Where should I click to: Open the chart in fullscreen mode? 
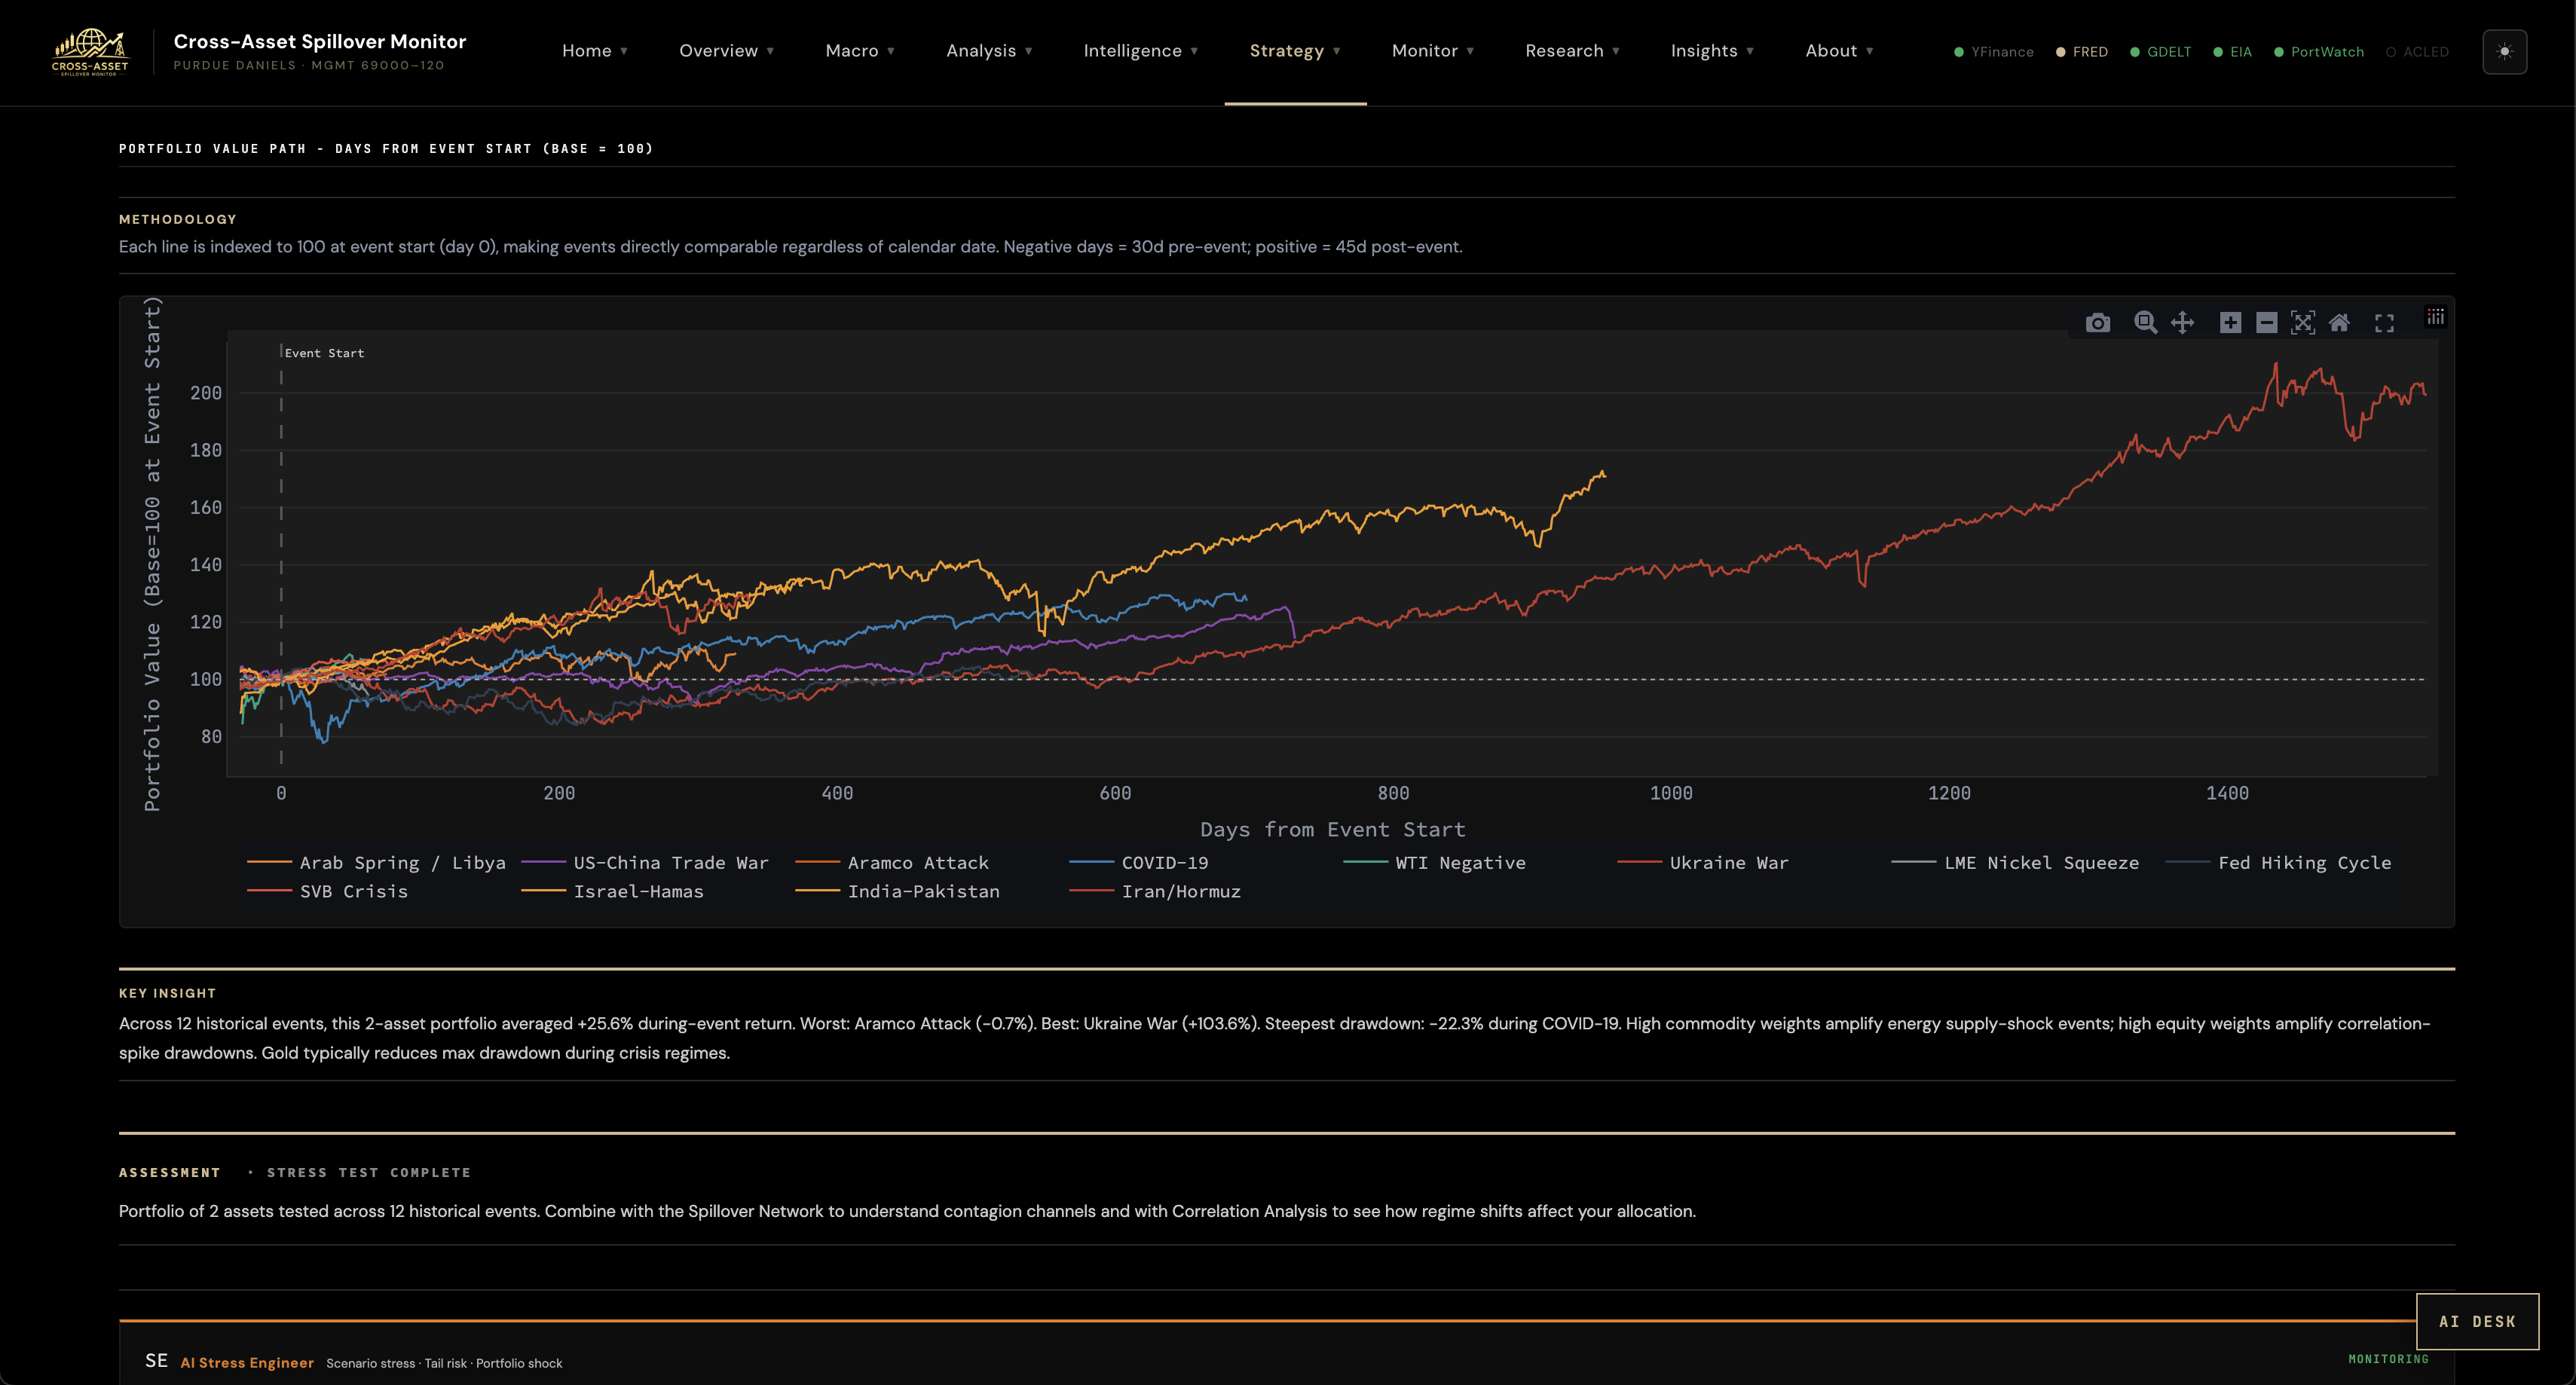[2385, 323]
